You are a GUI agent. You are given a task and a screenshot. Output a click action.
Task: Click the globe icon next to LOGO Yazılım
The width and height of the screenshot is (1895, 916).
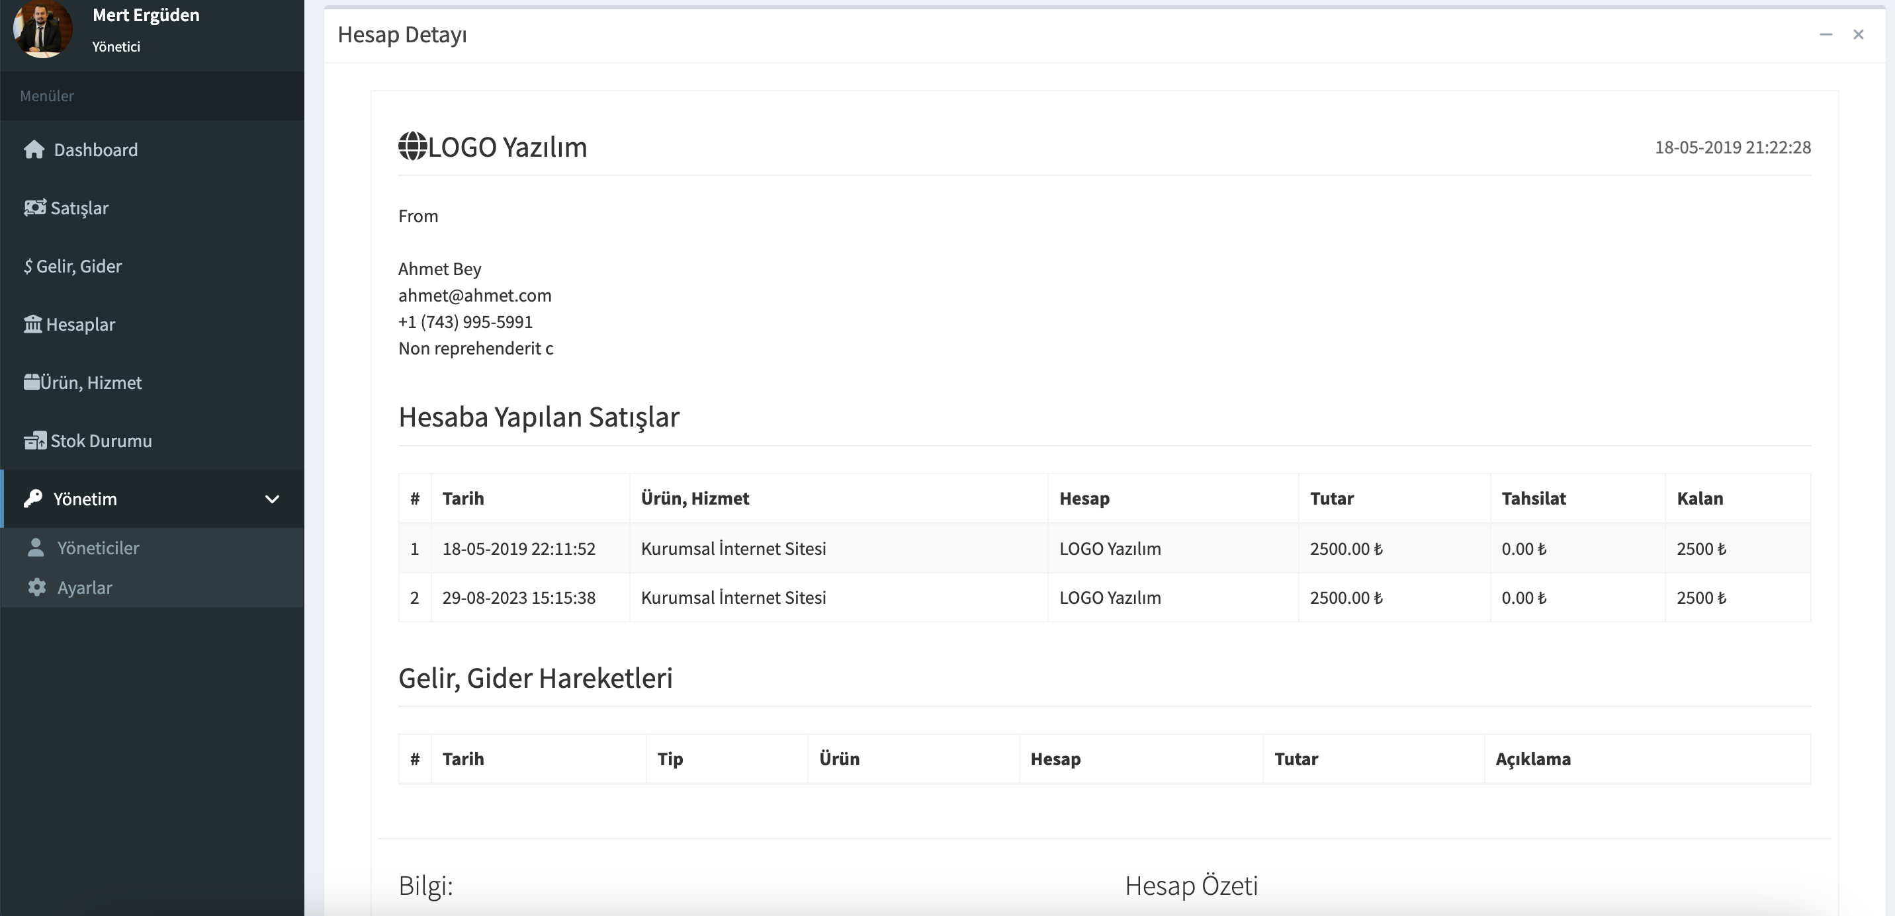pos(413,146)
